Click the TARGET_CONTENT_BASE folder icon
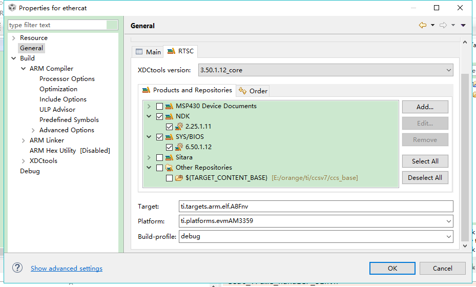This screenshot has width=476, height=287. click(x=179, y=178)
